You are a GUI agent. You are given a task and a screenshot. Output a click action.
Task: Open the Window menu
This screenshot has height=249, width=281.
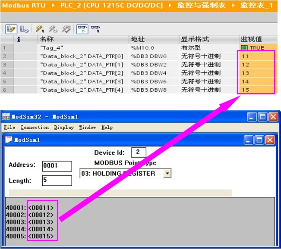pos(88,128)
